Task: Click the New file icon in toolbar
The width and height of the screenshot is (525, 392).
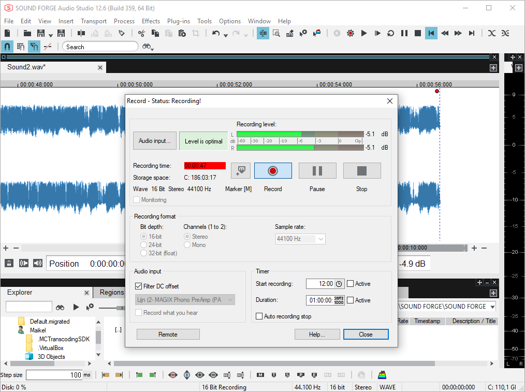Action: (7, 33)
